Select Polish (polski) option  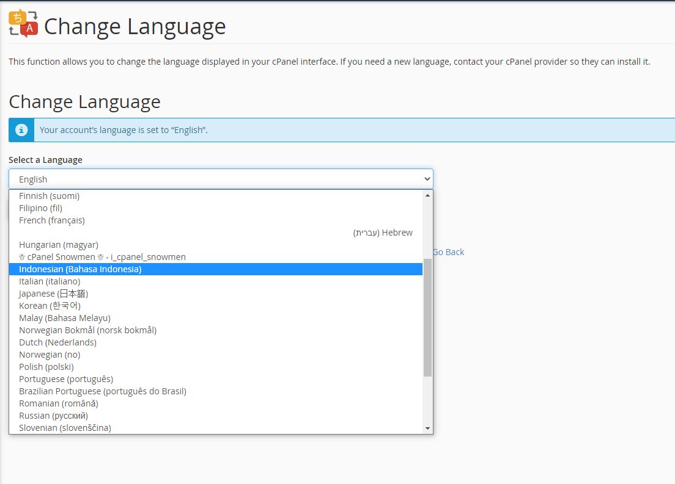[216, 367]
